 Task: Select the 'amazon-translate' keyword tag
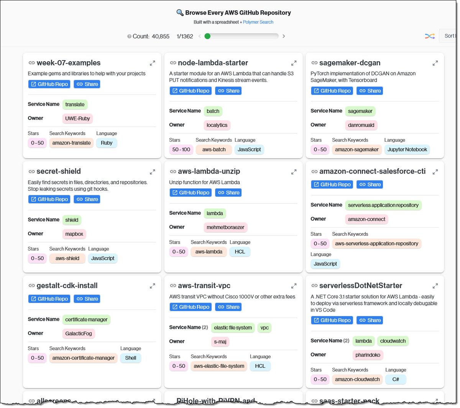[71, 143]
